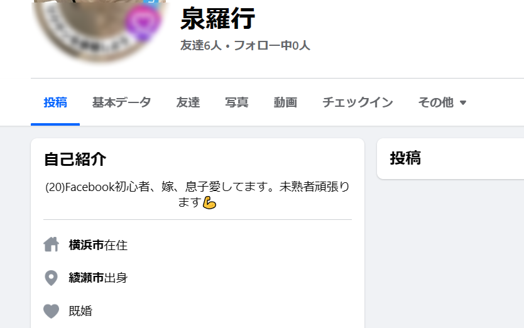The image size is (524, 328).
Task: Open the 友達6人 friends link
Action: coord(201,45)
